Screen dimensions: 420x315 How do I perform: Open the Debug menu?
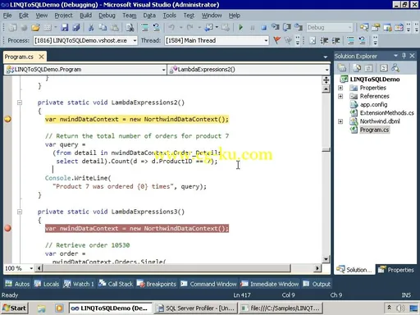point(107,16)
